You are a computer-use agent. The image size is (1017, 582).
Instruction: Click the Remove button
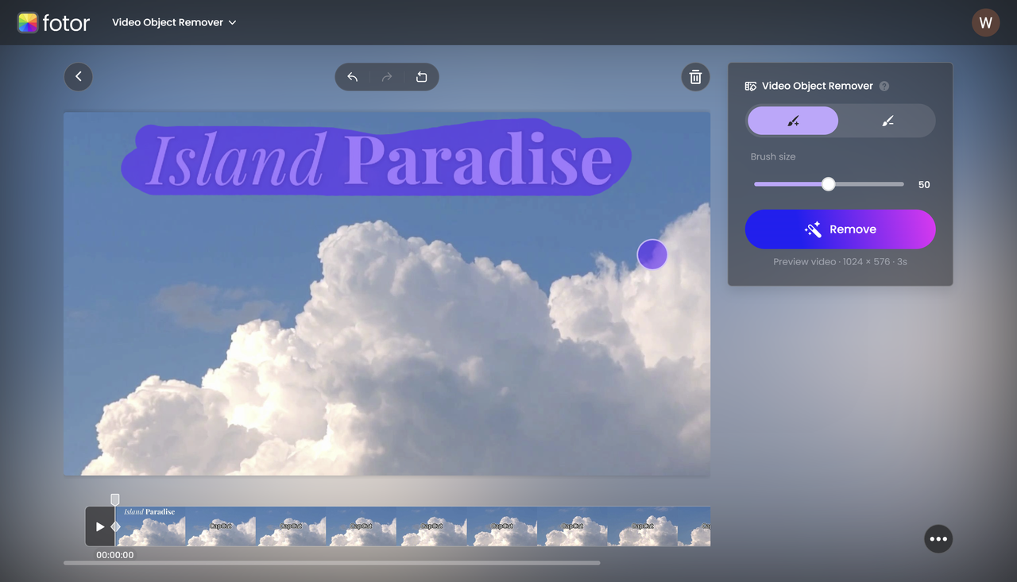[x=840, y=229]
